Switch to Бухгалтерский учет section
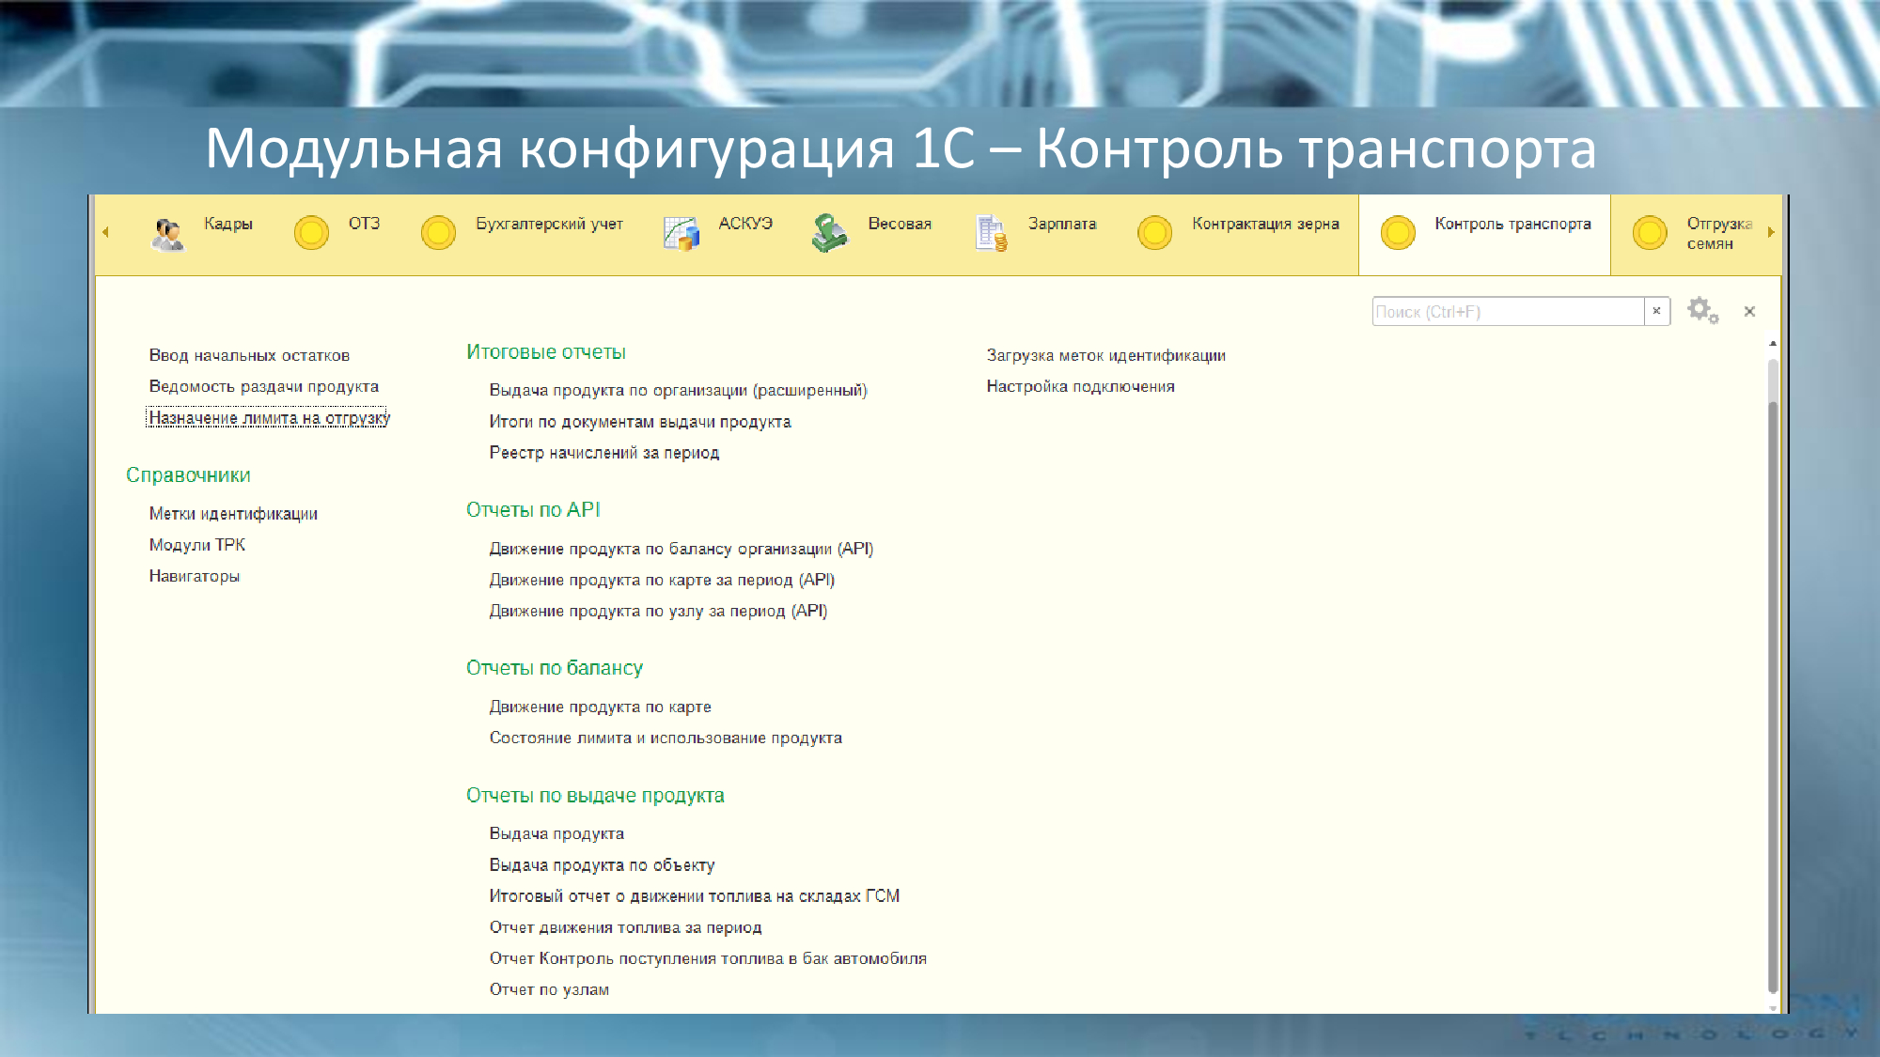The width and height of the screenshot is (1880, 1057). coord(549,224)
